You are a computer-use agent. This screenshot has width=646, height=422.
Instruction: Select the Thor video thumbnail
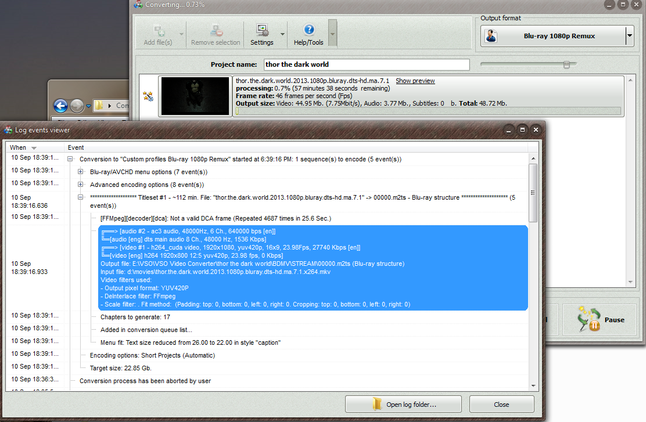coord(195,96)
